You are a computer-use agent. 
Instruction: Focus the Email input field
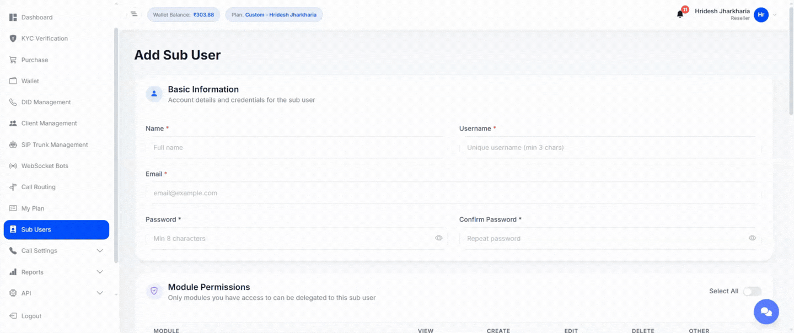(453, 193)
